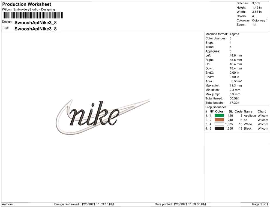Click the Max stitch value 11.3 mm

click(x=236, y=86)
